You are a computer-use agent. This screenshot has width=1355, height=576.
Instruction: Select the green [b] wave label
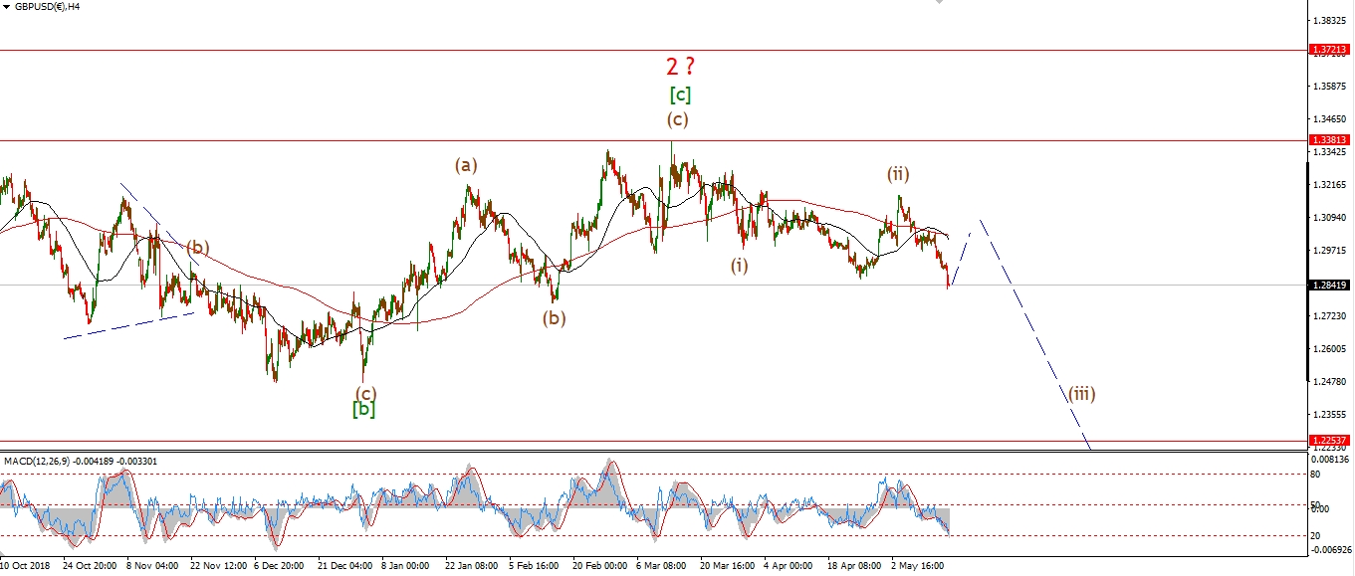363,409
